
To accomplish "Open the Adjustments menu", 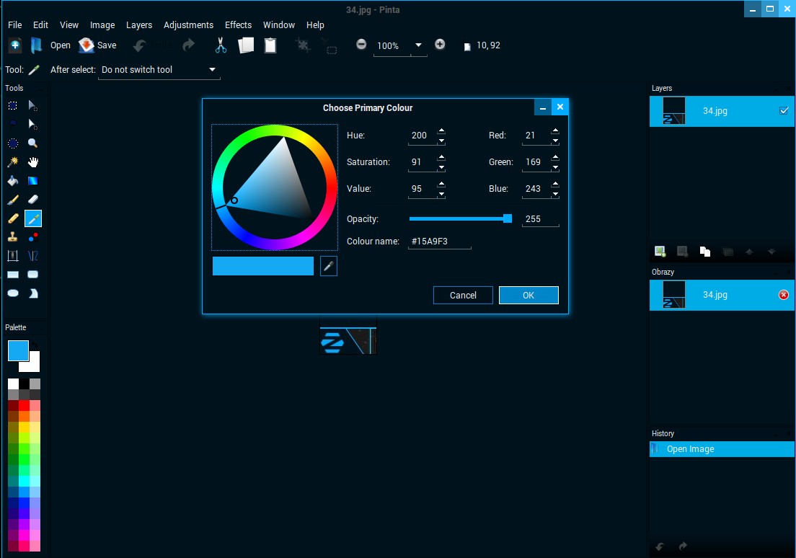I will point(188,25).
